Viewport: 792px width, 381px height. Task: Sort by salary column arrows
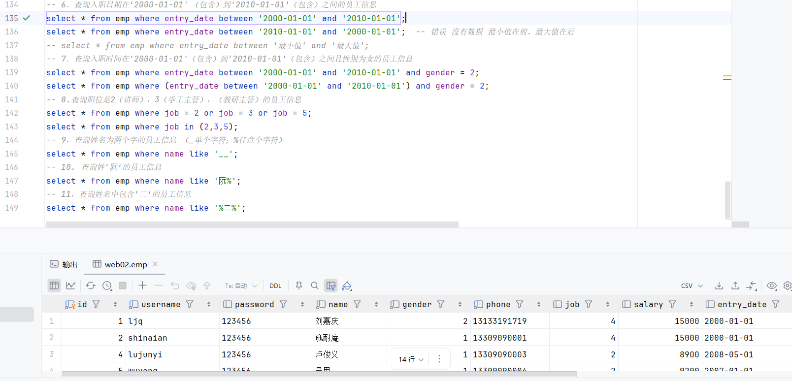pyautogui.click(x=692, y=304)
